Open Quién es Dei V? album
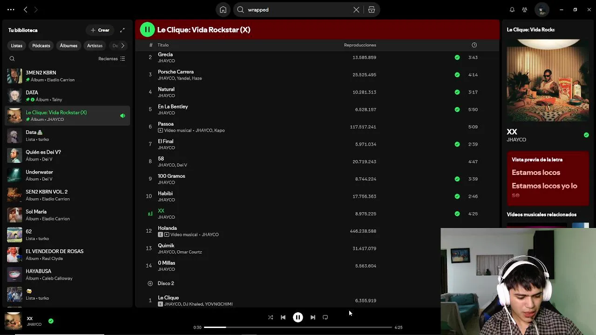 coord(68,155)
